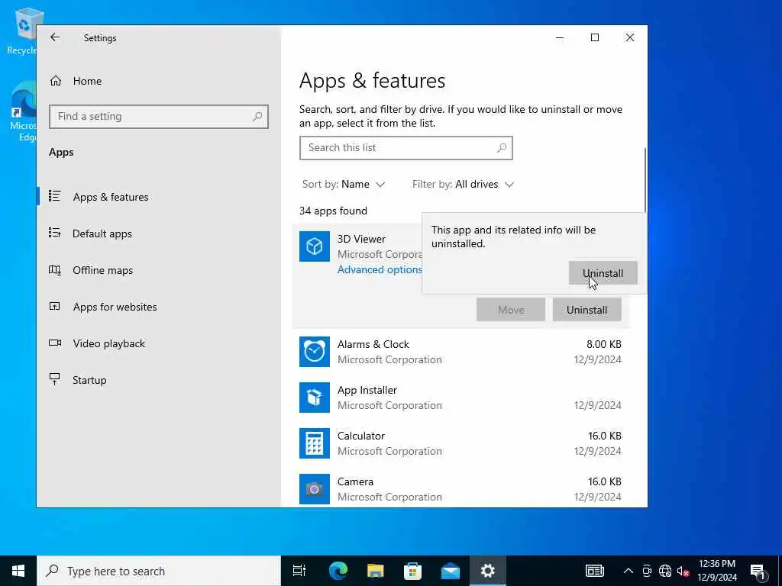This screenshot has width=782, height=586.
Task: Click the Settings gear taskbar icon
Action: click(x=488, y=571)
